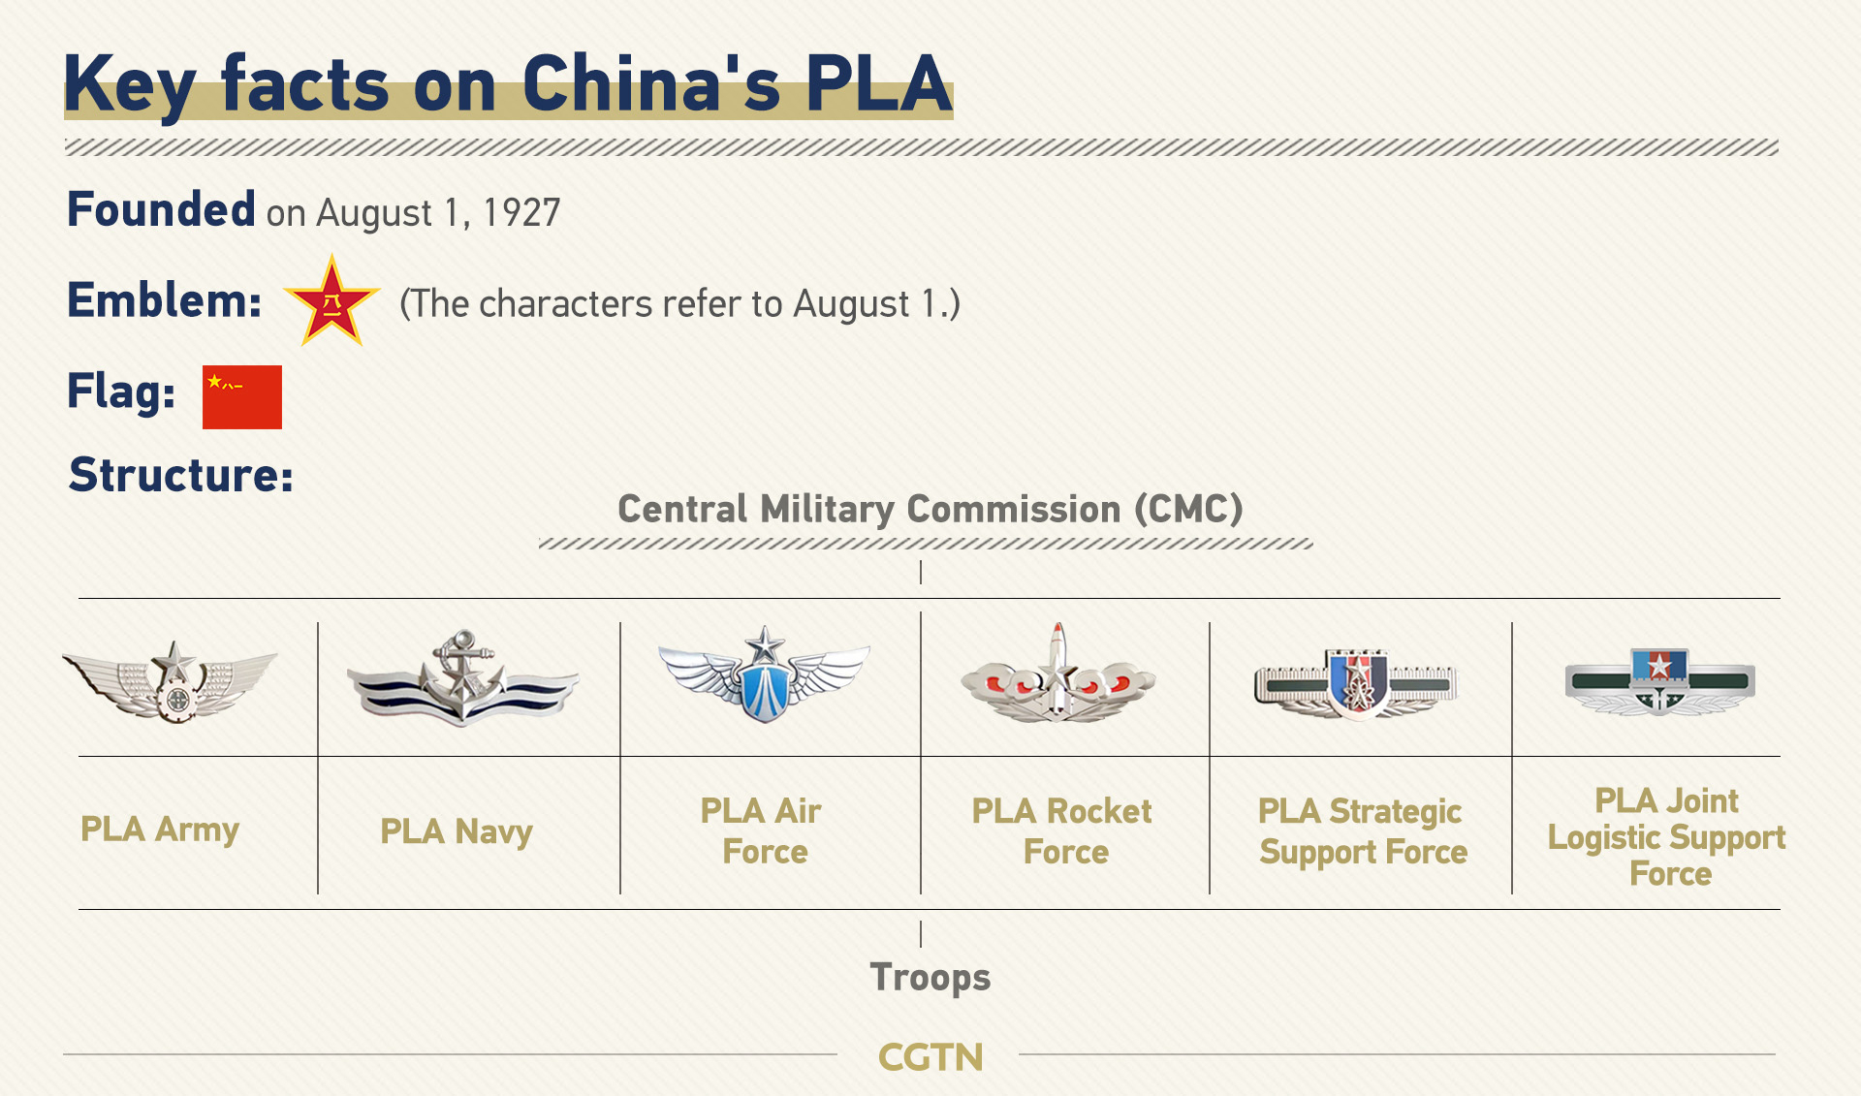
Task: Select PLA Strategic Support Force text
Action: pos(1363,831)
